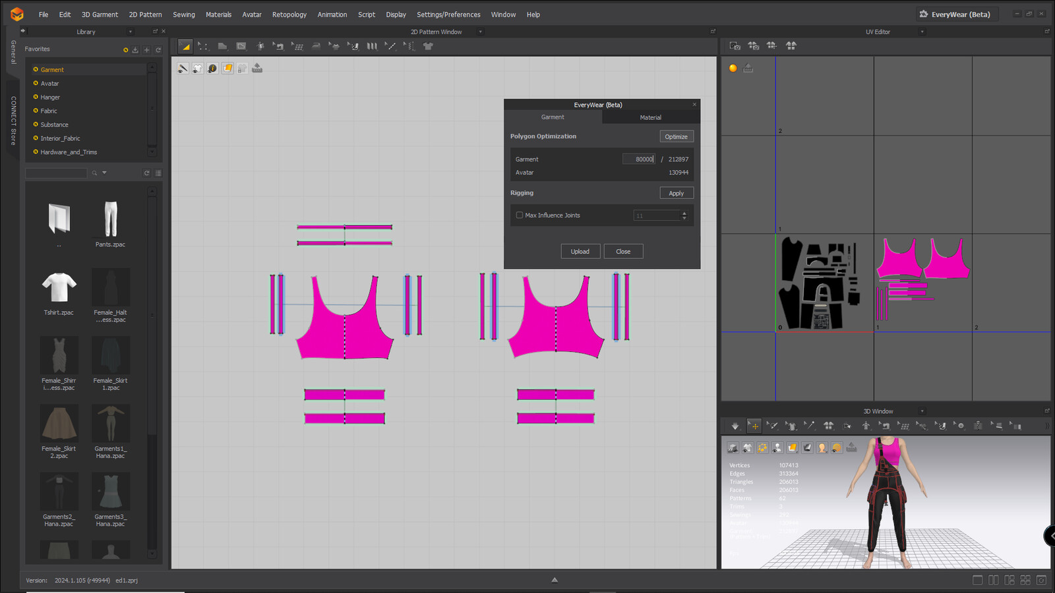Activate Select/Move tool in 3D Window toolbar
The height and width of the screenshot is (593, 1055).
[x=754, y=426]
